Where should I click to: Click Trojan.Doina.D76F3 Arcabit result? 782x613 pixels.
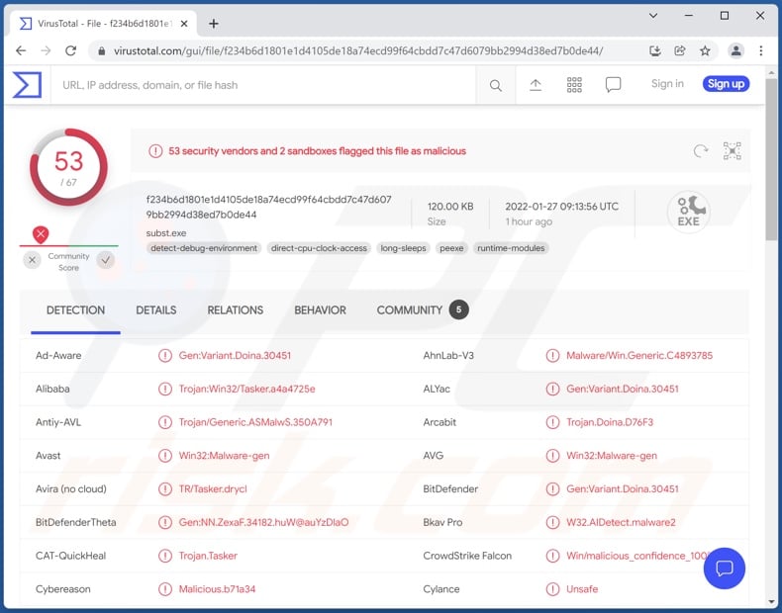click(x=610, y=422)
